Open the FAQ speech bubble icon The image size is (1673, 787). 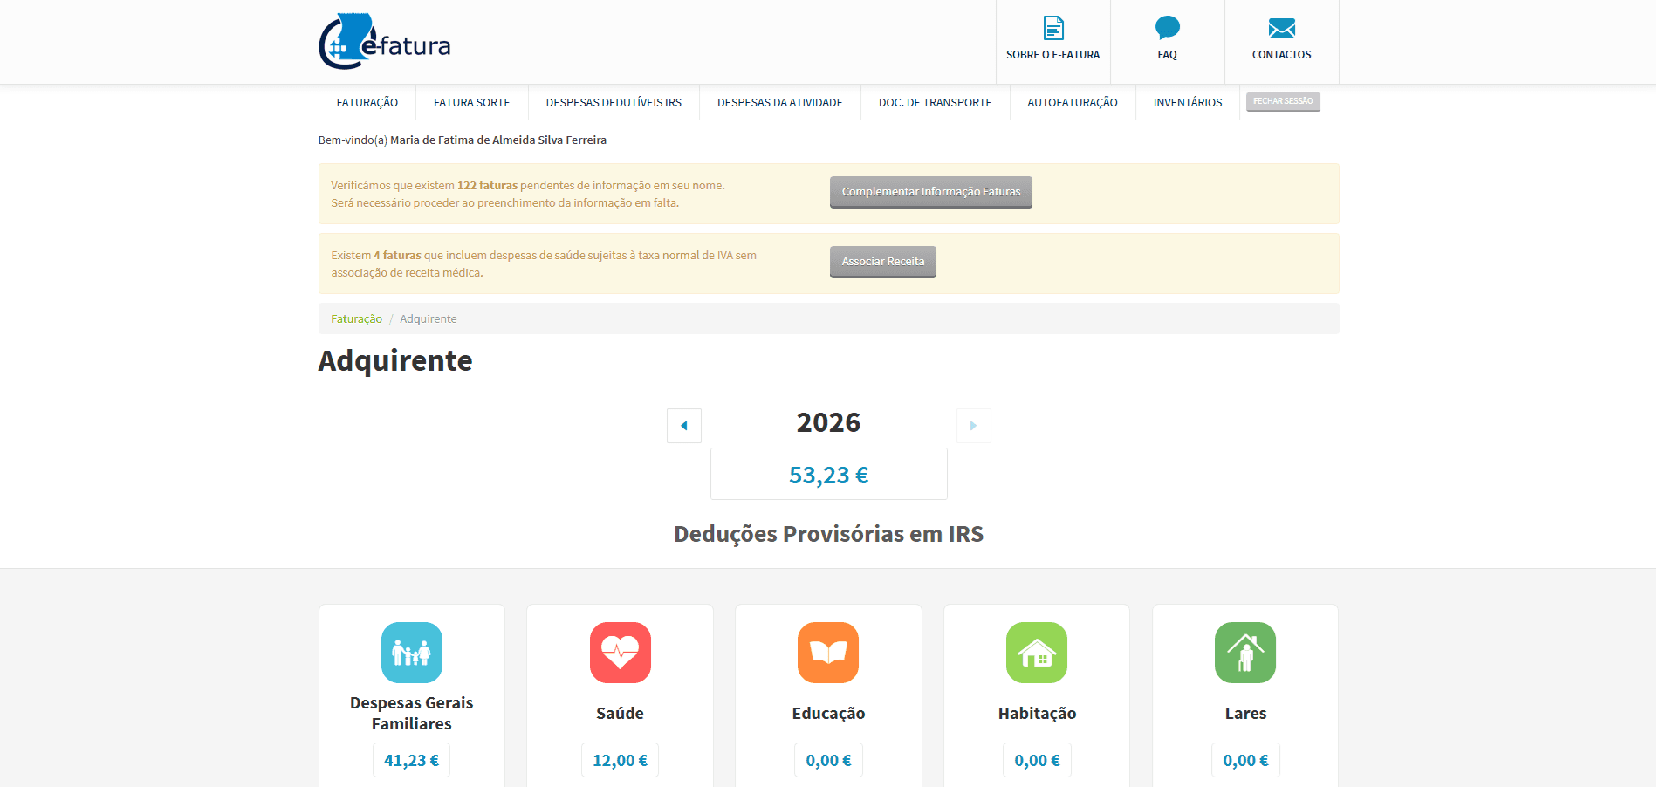(1166, 29)
